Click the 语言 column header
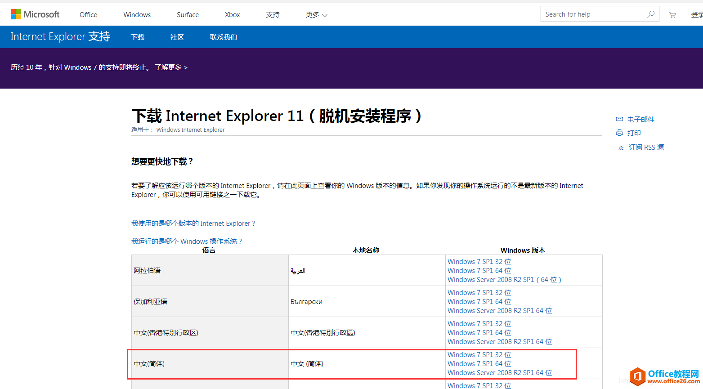The width and height of the screenshot is (703, 389). click(x=209, y=250)
